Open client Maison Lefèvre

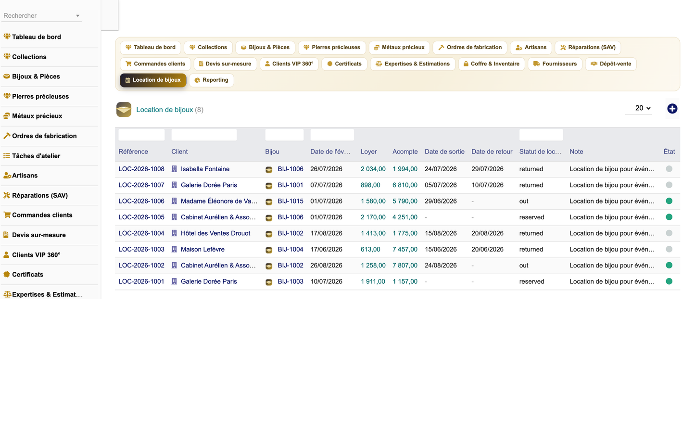click(x=202, y=250)
